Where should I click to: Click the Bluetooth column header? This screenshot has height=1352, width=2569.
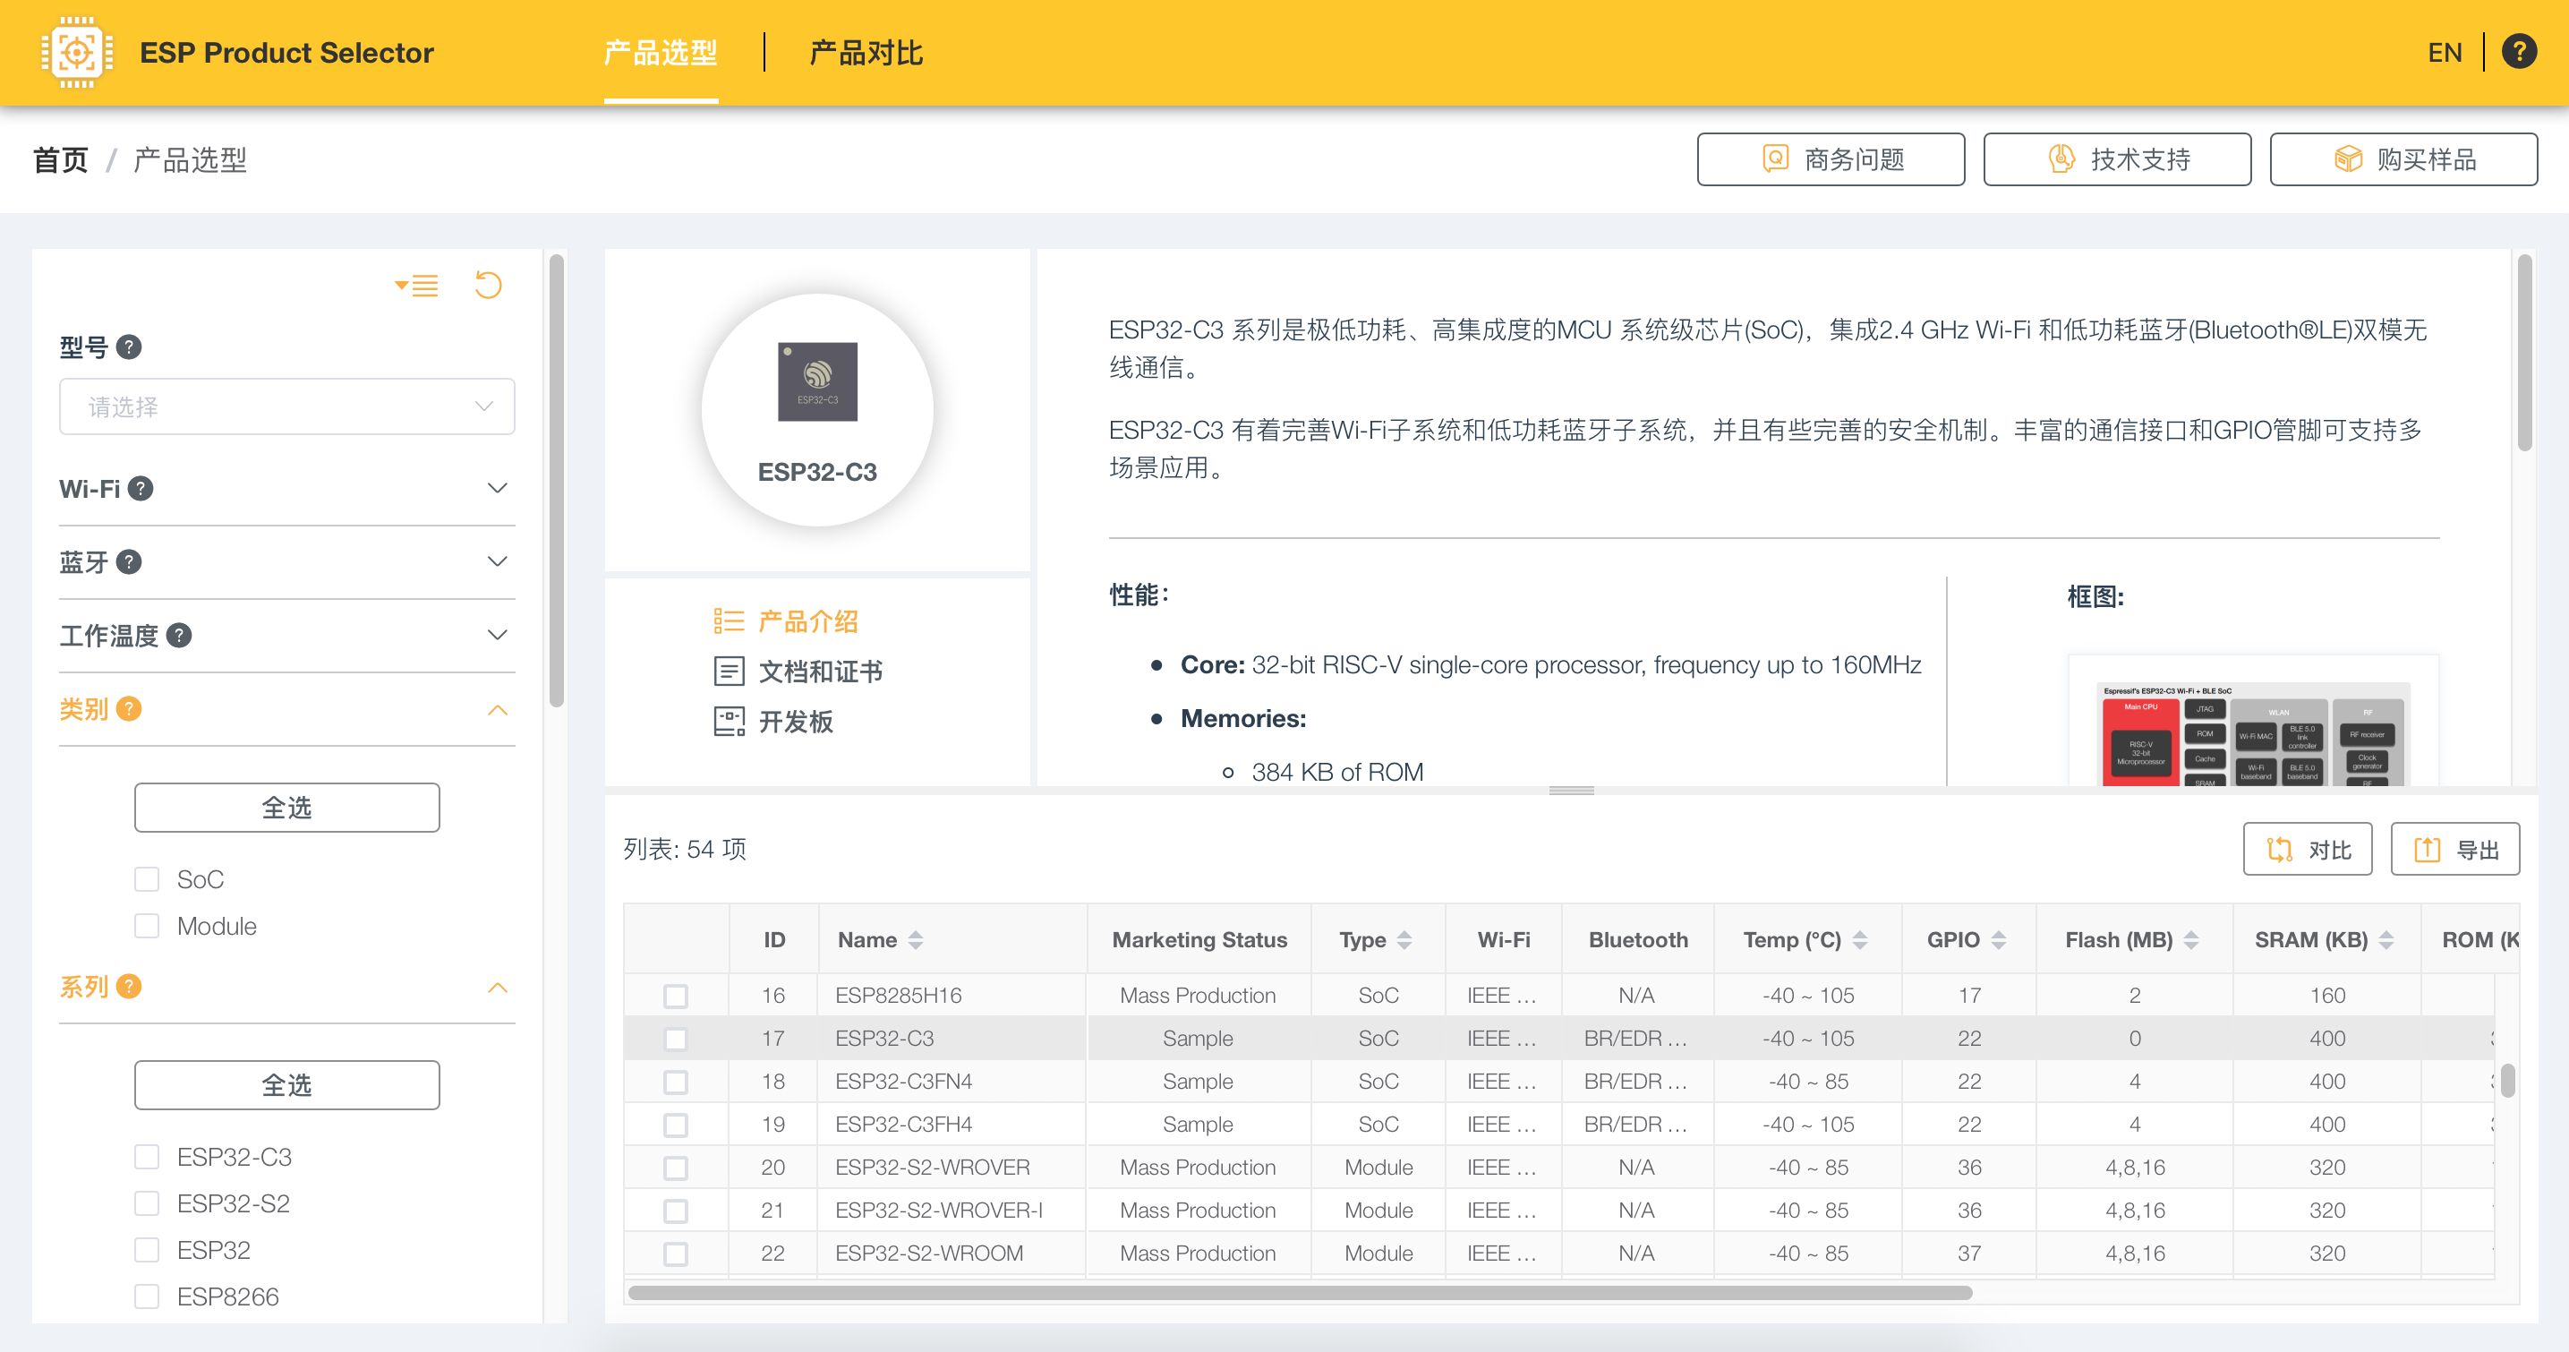[x=1639, y=939]
